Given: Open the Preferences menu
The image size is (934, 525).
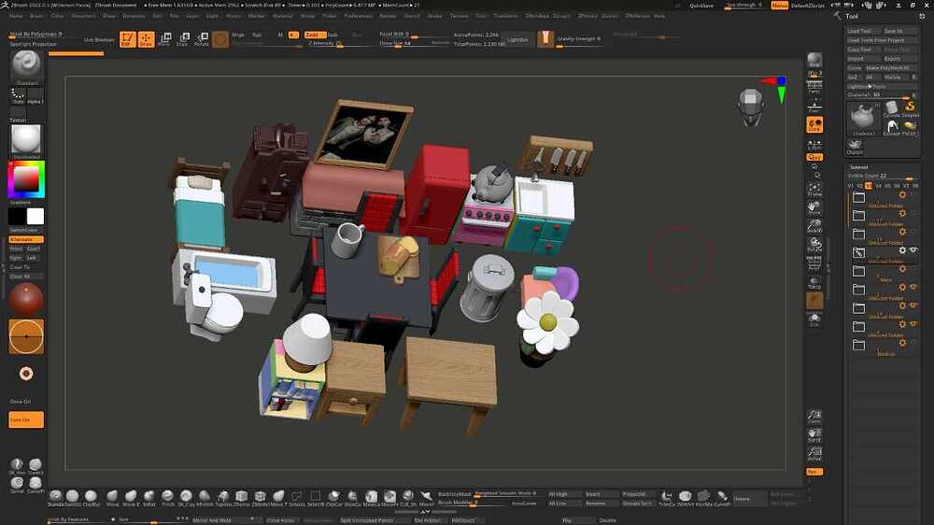Looking at the screenshot, I should [x=358, y=16].
